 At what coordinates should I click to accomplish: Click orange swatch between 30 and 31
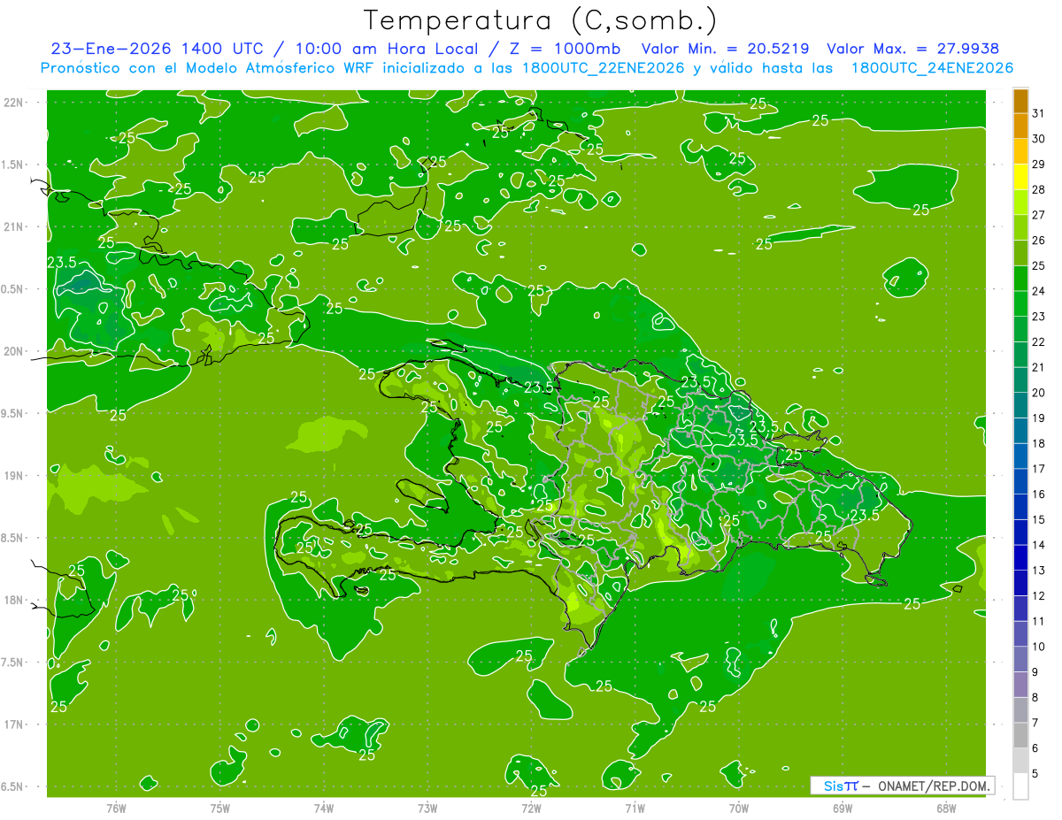coord(1020,126)
